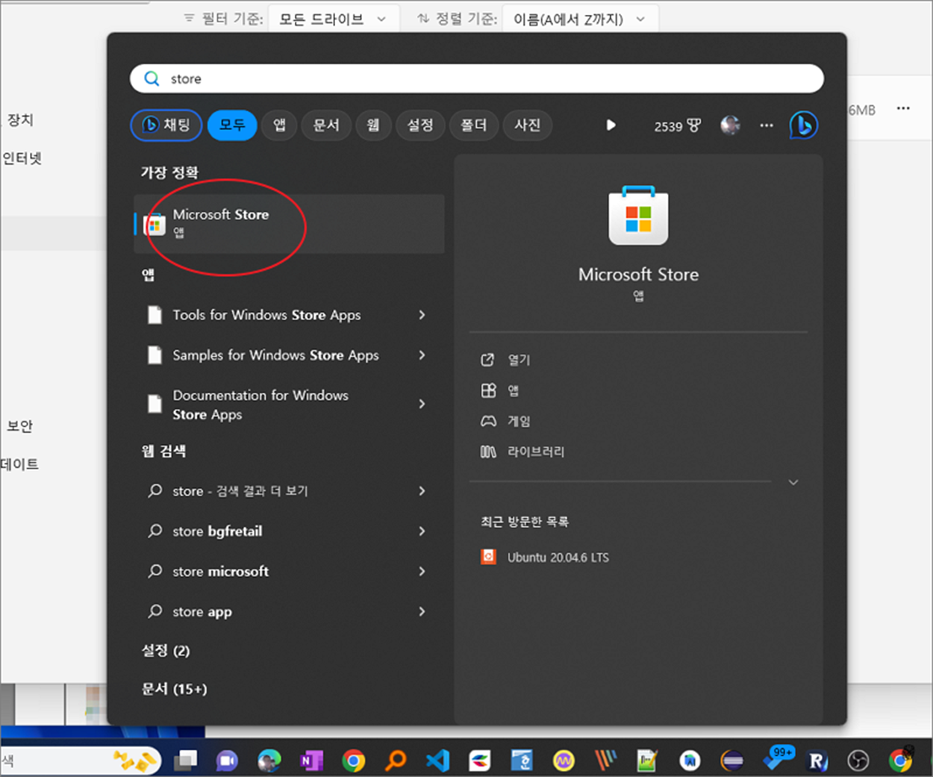Switch to the 앱 filter tab
This screenshot has width=933, height=777.
[279, 125]
